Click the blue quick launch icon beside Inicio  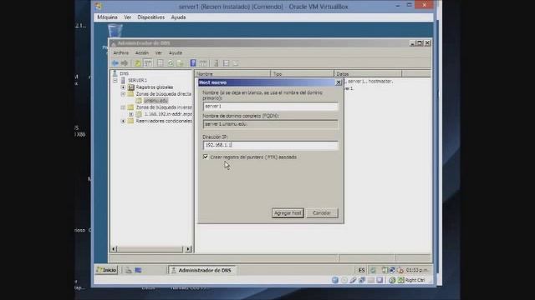pos(138,270)
